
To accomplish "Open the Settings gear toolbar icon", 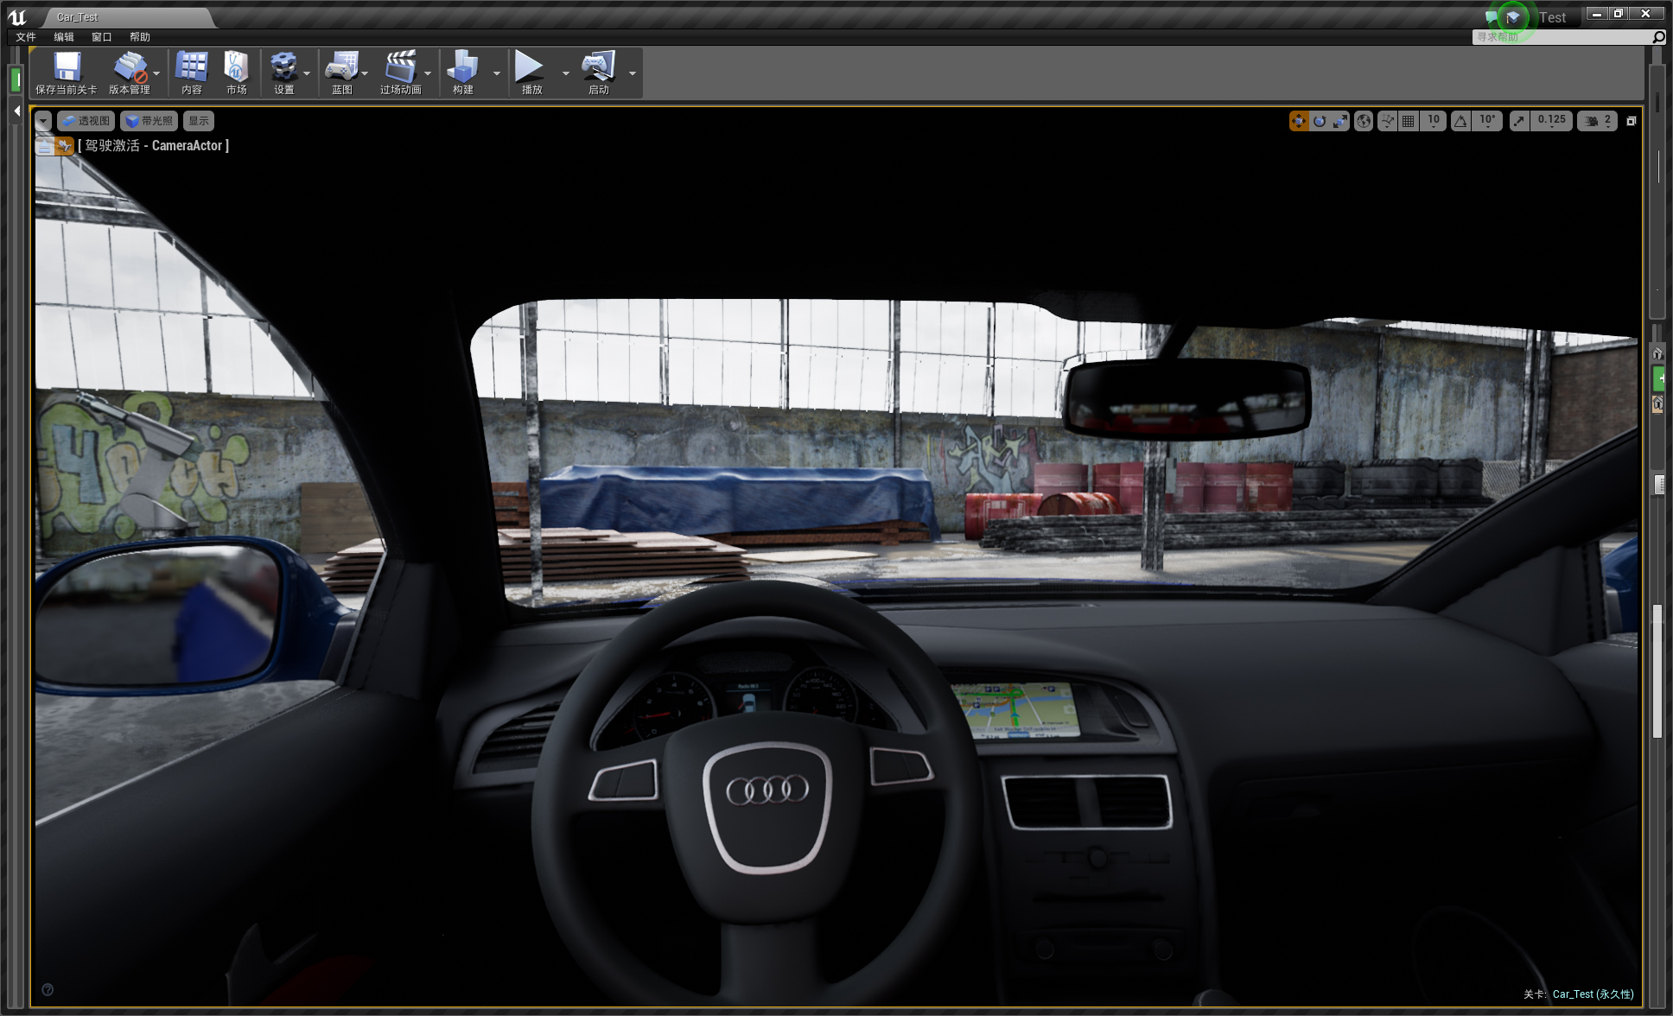I will (283, 73).
